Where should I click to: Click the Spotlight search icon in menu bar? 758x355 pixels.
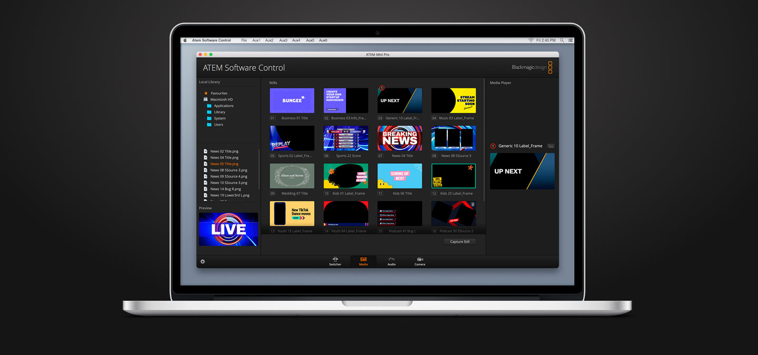[562, 41]
